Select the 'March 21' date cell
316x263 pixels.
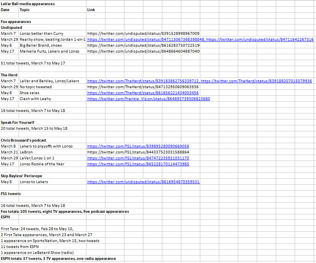click(9, 152)
